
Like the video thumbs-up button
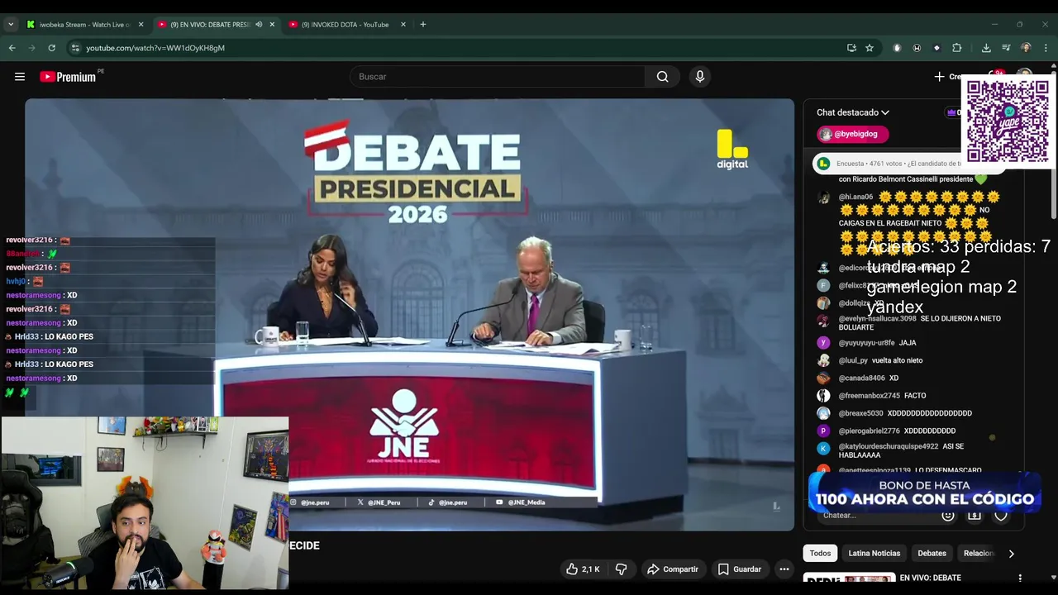pyautogui.click(x=583, y=569)
